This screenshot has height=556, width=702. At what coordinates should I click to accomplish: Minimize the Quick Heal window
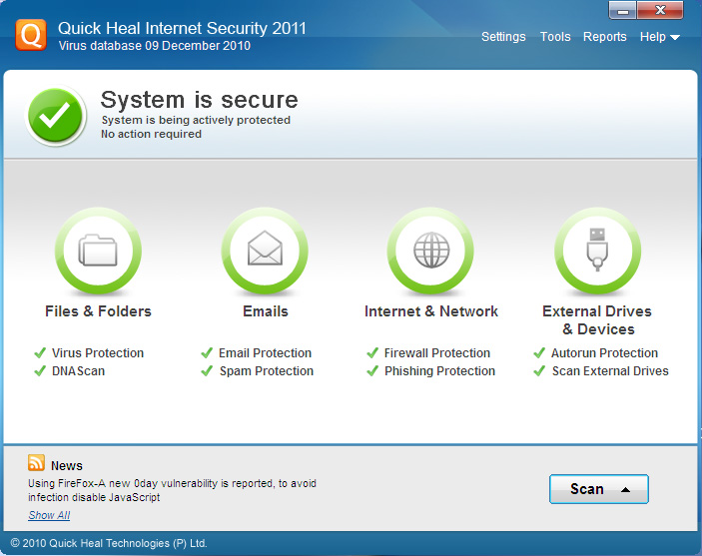(x=623, y=10)
